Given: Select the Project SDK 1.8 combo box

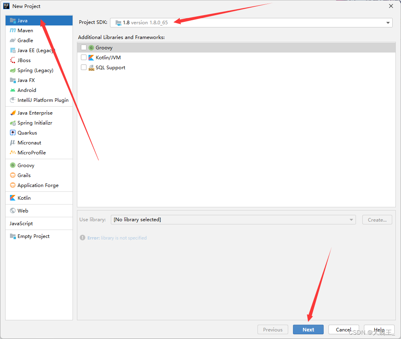Looking at the screenshot, I should tap(251, 23).
